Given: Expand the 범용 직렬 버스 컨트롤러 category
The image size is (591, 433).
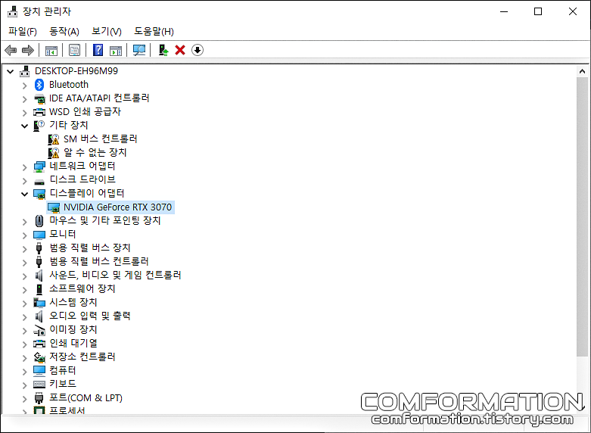Looking at the screenshot, I should pos(25,263).
